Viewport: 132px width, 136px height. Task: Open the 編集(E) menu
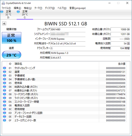(17, 8)
